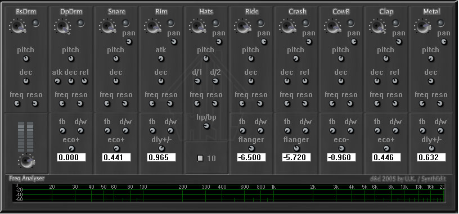Click the Metal reso knob

tap(440, 103)
